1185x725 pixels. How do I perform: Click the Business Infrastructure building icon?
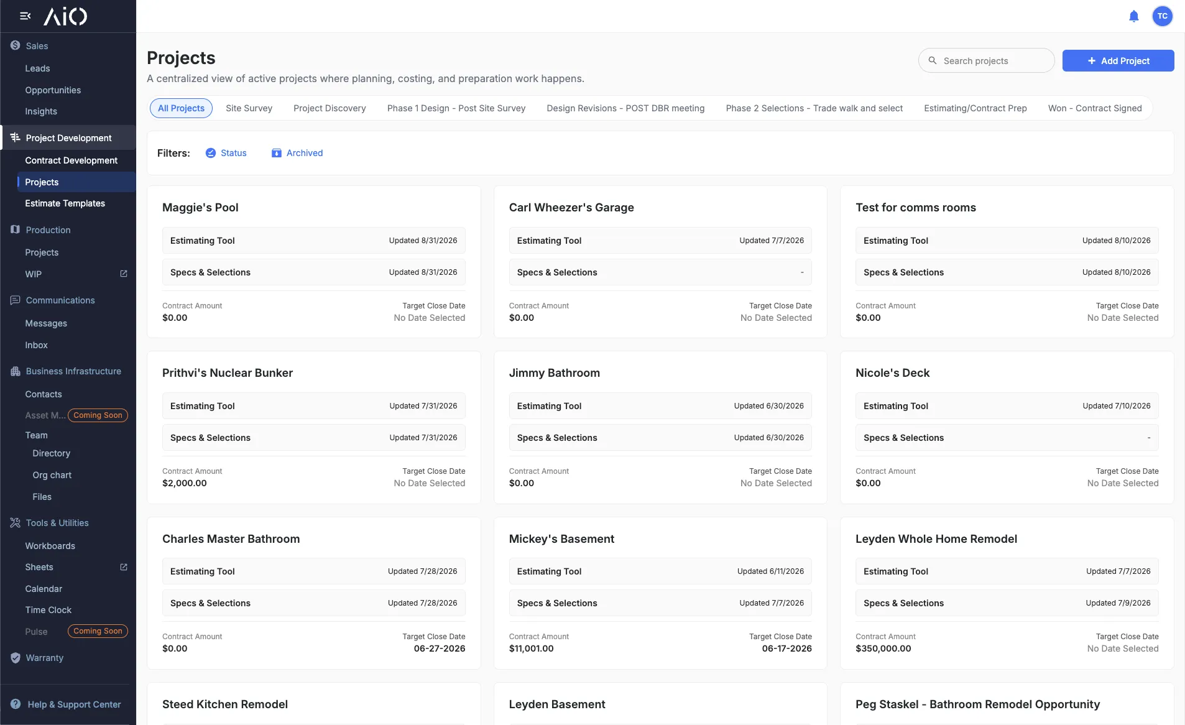coord(16,371)
